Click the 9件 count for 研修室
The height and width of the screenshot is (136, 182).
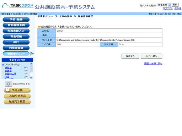tap(26, 68)
